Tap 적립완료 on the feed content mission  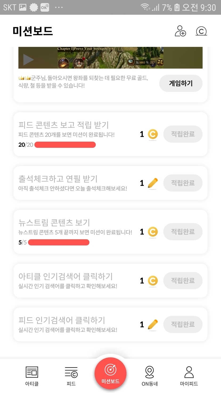tap(183, 134)
